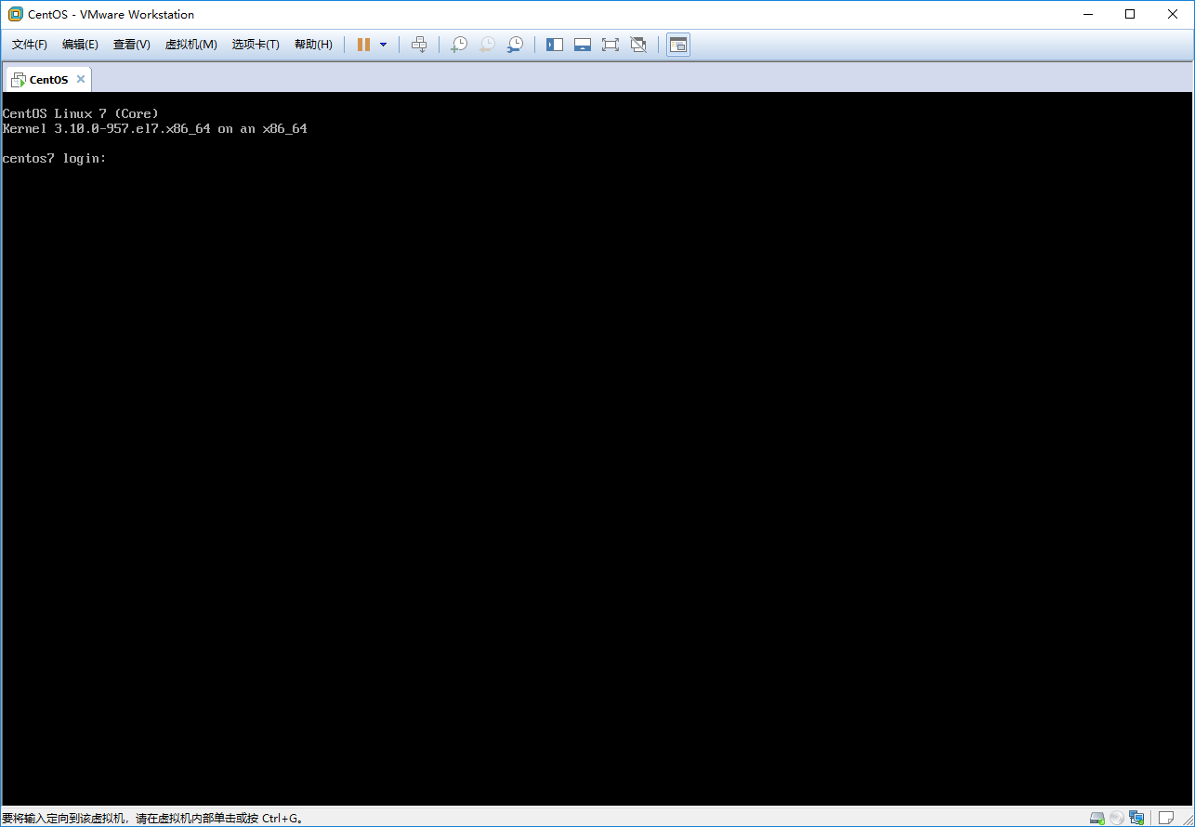Revert the virtual machine to its snapshot
1195x827 pixels.
click(x=487, y=45)
